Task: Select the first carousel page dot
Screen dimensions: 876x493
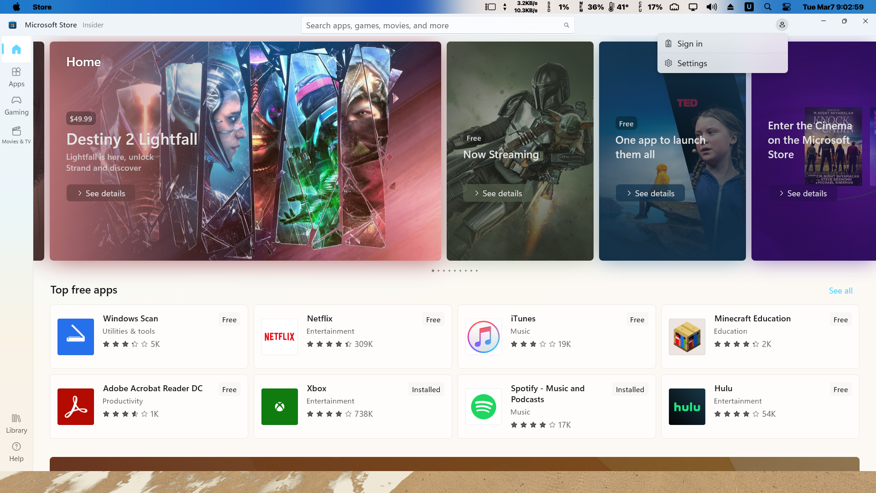Action: coord(433,271)
